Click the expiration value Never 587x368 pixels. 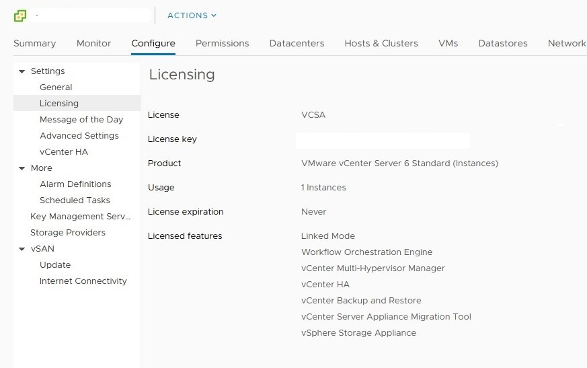tap(313, 211)
